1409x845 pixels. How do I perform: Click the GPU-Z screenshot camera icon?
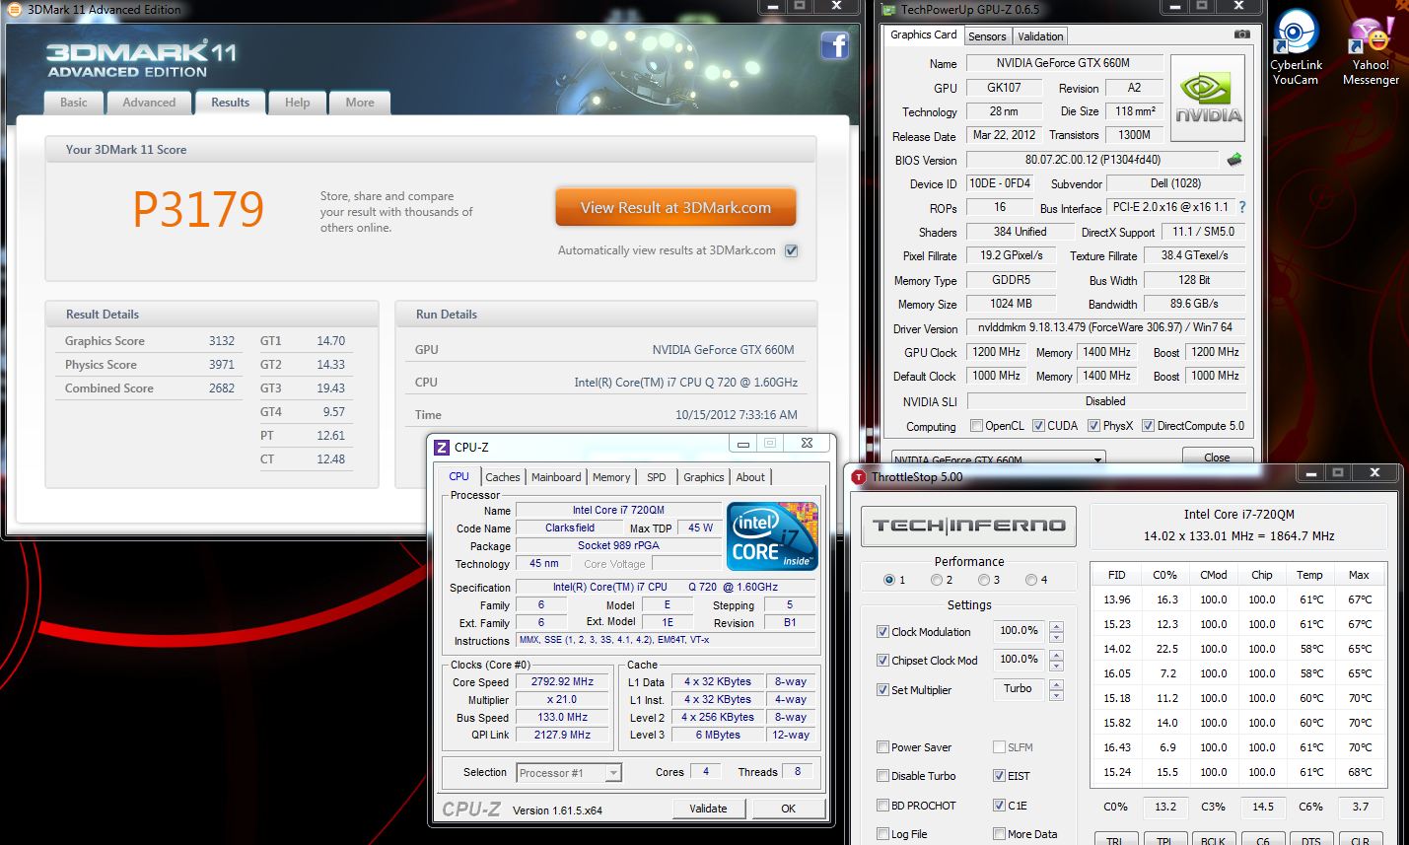pos(1241,35)
